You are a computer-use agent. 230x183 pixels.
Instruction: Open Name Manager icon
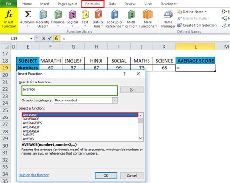pos(168,15)
